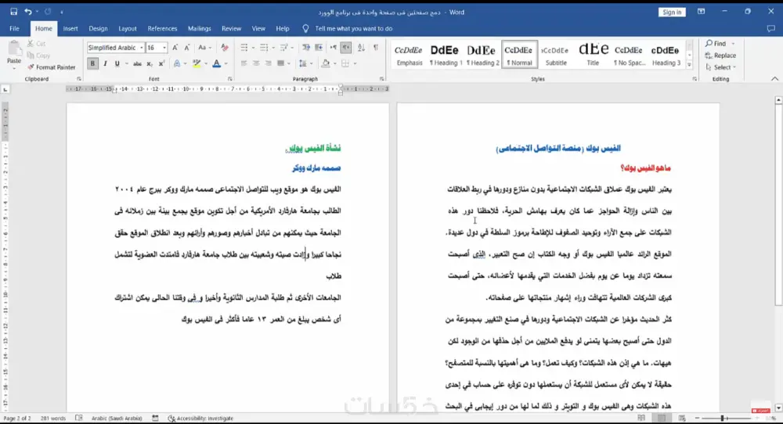Open the comments icon at top right
The height and width of the screenshot is (424, 783).
click(x=771, y=28)
